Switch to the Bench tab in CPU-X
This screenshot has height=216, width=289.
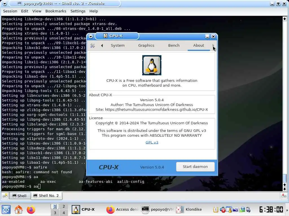(x=174, y=45)
